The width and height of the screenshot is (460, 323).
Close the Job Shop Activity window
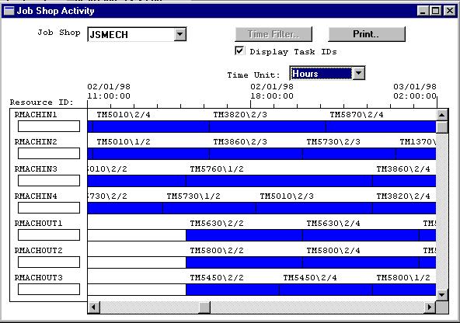tap(449, 11)
